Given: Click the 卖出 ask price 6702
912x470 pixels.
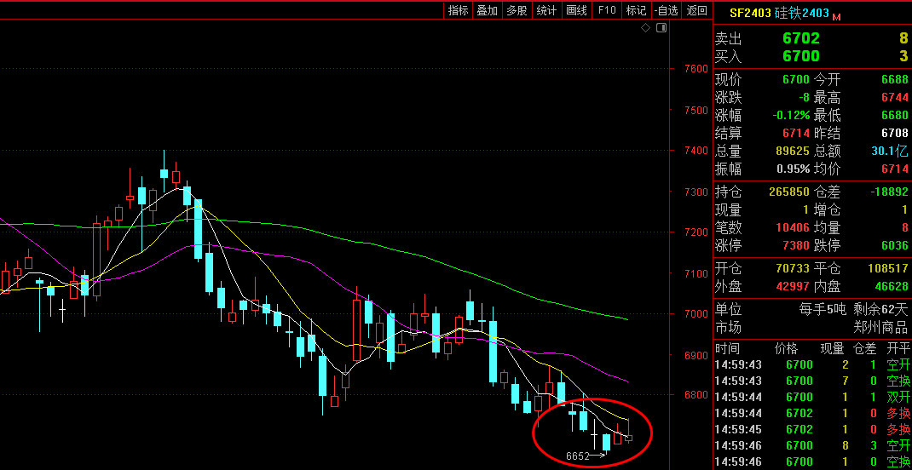Looking at the screenshot, I should (x=800, y=38).
